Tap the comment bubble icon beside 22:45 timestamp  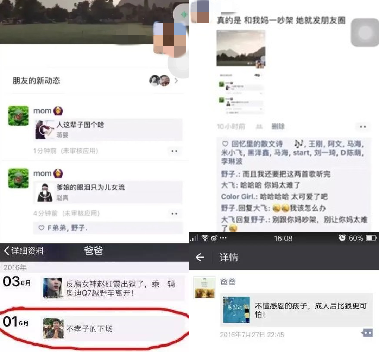tap(367, 333)
